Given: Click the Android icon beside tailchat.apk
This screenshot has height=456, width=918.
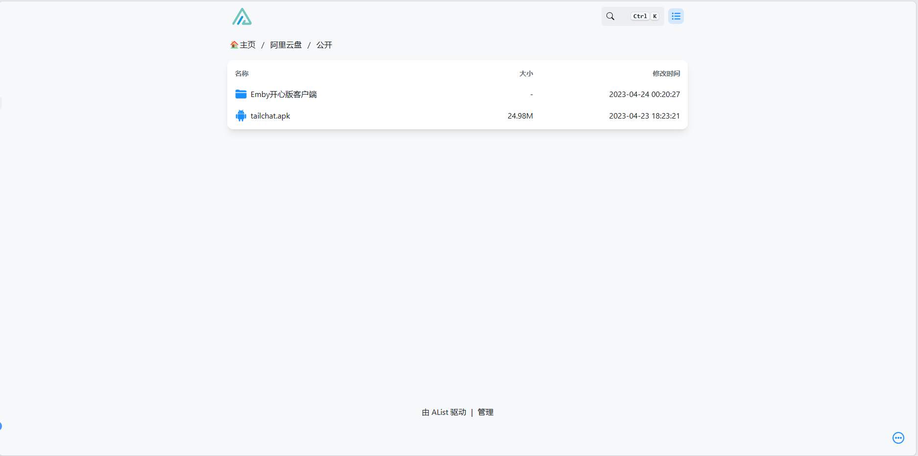Looking at the screenshot, I should [241, 116].
